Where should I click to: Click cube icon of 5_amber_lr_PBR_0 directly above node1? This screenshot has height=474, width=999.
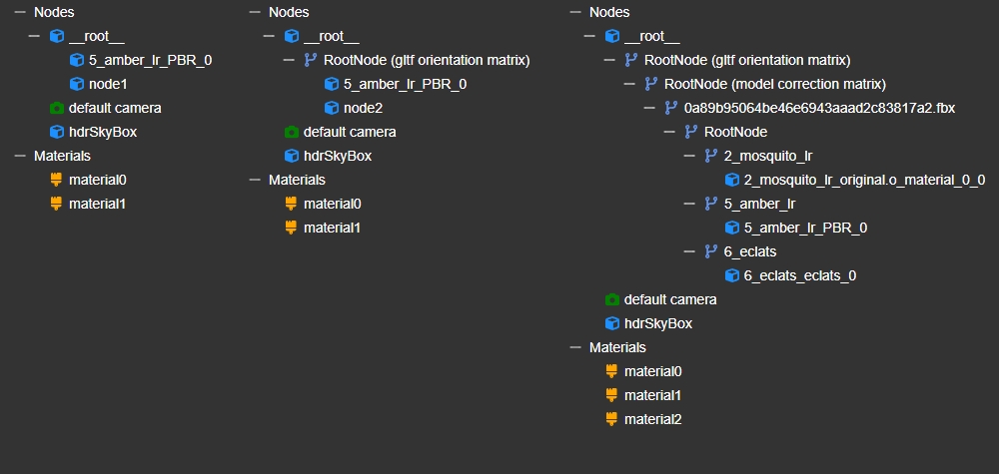77,61
